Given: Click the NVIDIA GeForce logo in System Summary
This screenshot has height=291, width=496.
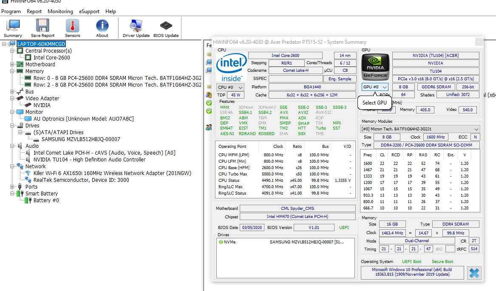Looking at the screenshot, I should 375,67.
